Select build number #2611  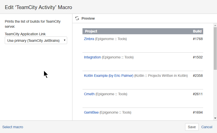coord(198,94)
